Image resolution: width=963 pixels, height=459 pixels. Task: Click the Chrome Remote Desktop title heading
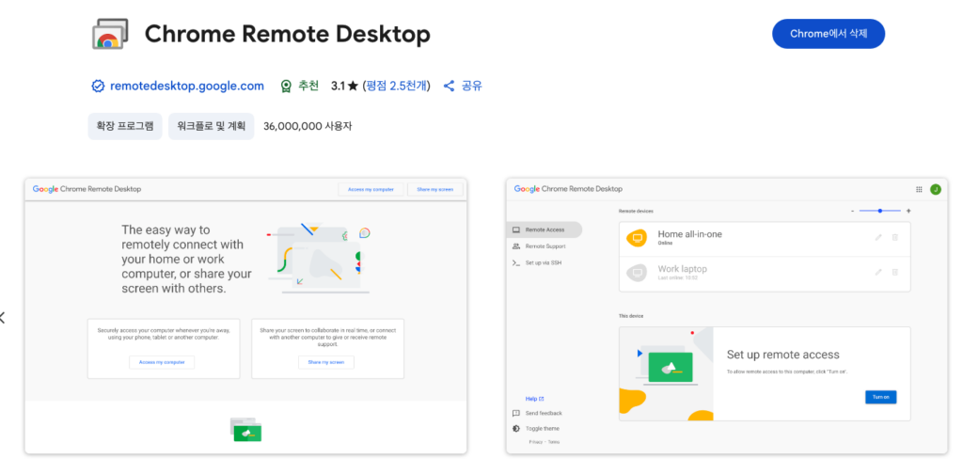[288, 34]
